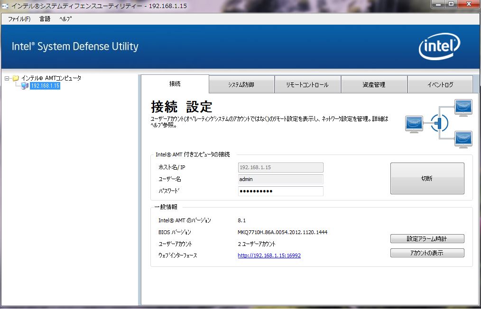Open the ヘルプ menu

[x=65, y=19]
